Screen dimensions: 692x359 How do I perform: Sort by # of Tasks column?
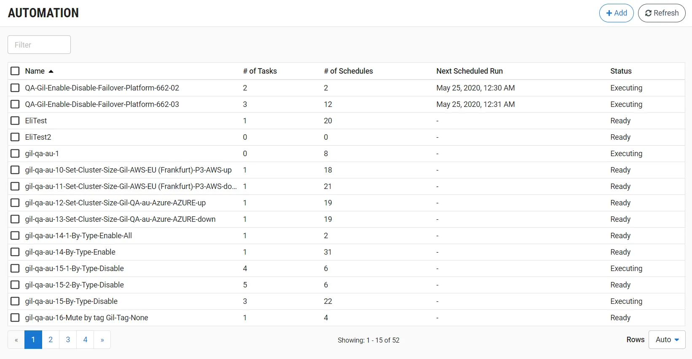point(260,71)
